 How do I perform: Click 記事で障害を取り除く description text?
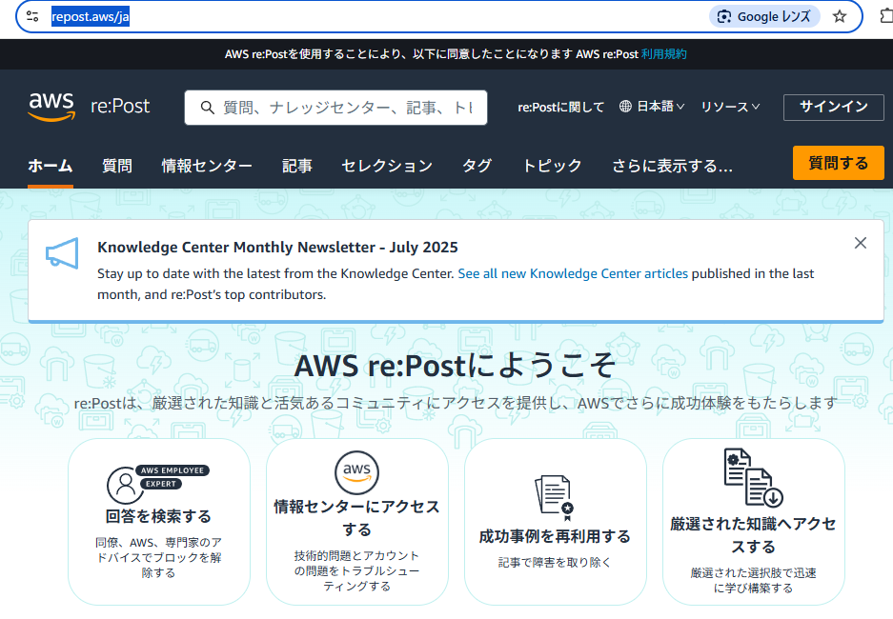pyautogui.click(x=555, y=562)
